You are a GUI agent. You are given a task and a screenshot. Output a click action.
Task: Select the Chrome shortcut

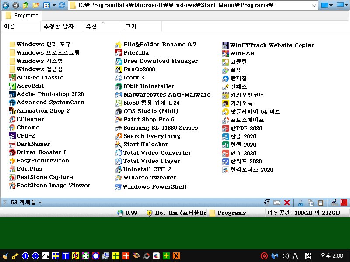24,128
